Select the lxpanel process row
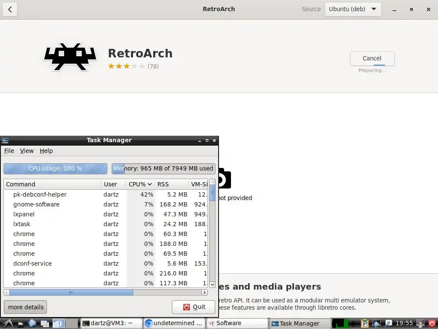Screen dimensions: 438x329 coord(106,214)
